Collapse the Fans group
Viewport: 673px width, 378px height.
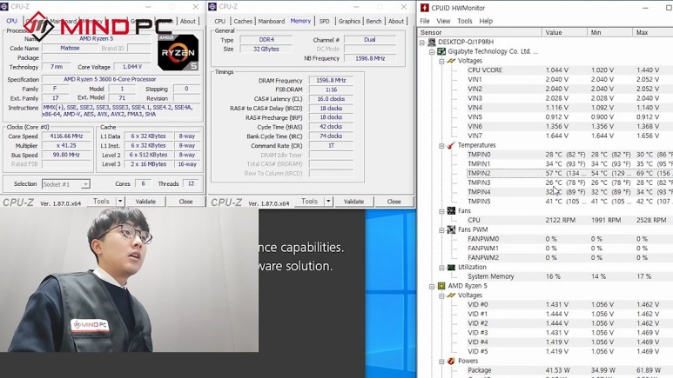tap(441, 211)
